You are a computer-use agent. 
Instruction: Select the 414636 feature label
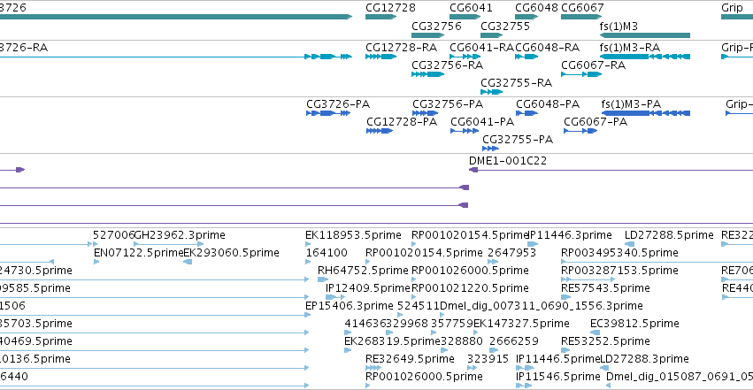pos(365,324)
